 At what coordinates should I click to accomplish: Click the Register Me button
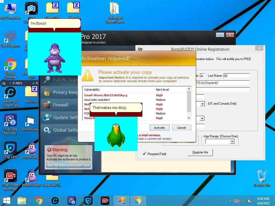tap(200, 152)
